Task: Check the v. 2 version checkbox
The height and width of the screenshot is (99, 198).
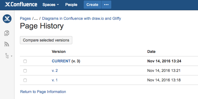Action: pyautogui.click(x=25, y=71)
